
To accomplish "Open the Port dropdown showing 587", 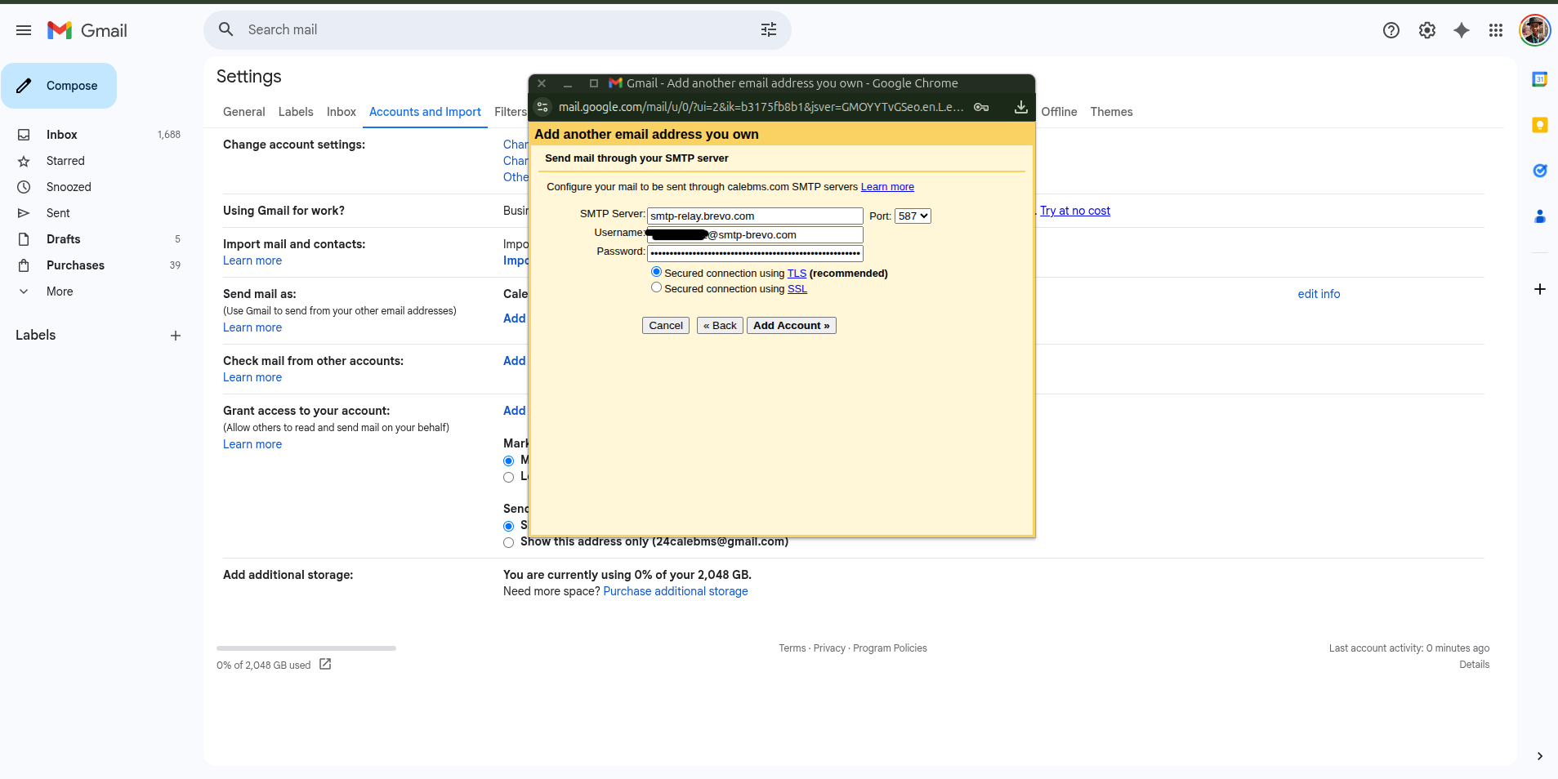I will coord(913,216).
